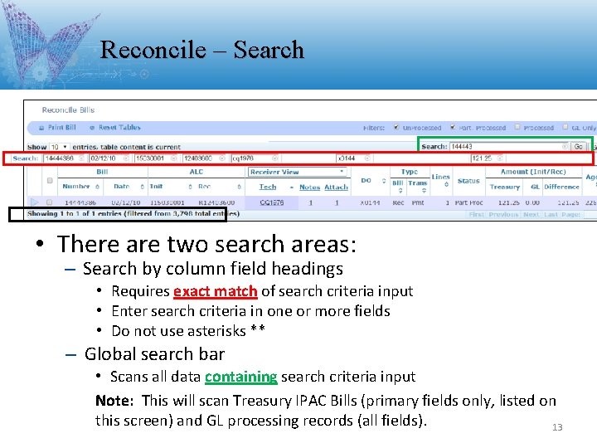Enable the GL Only filter checkbox
The height and width of the screenshot is (448, 597).
point(565,127)
